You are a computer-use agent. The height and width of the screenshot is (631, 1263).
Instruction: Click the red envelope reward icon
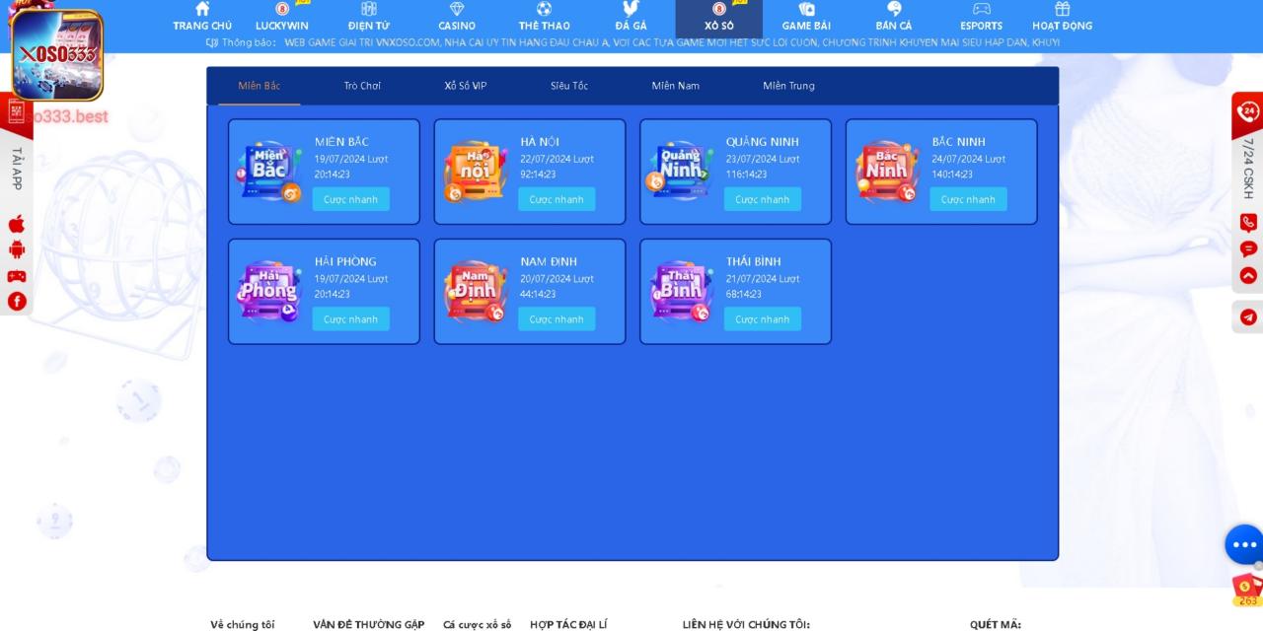point(1246,587)
